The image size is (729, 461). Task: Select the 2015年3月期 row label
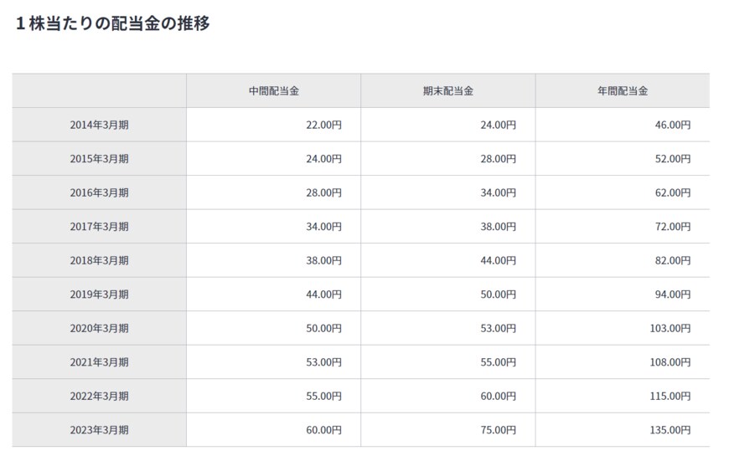99,159
